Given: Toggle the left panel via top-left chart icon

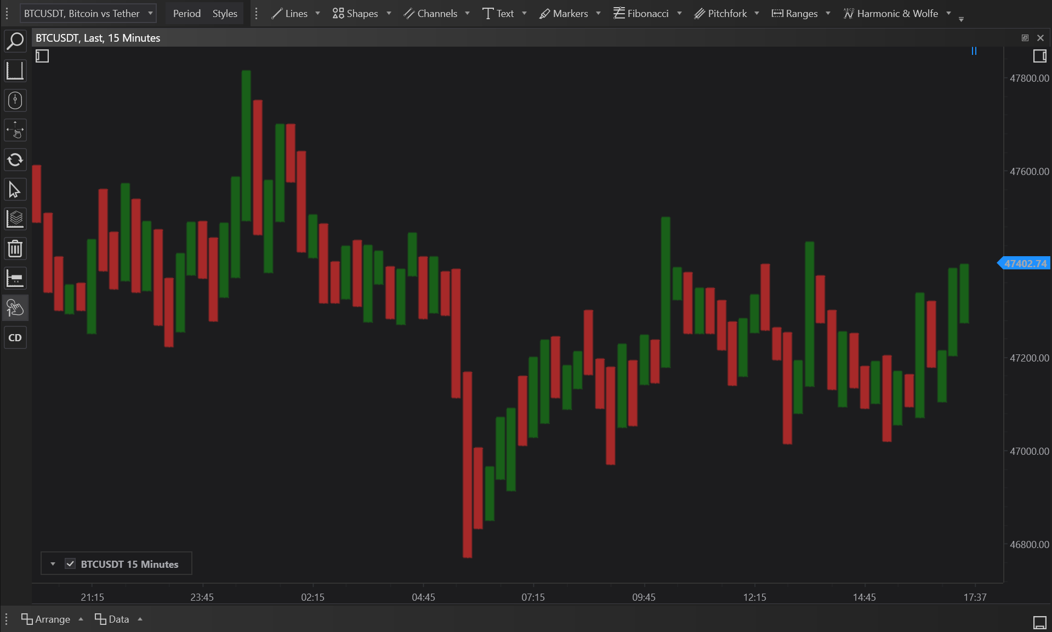Looking at the screenshot, I should (x=42, y=56).
